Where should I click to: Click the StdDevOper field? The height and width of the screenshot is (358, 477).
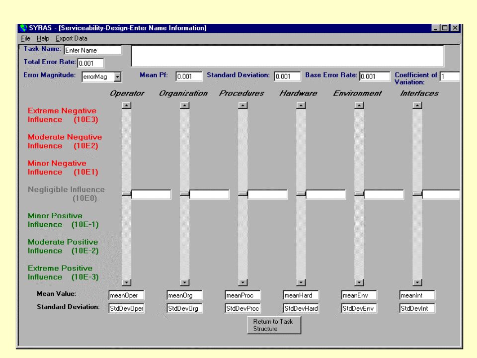[x=126, y=308]
